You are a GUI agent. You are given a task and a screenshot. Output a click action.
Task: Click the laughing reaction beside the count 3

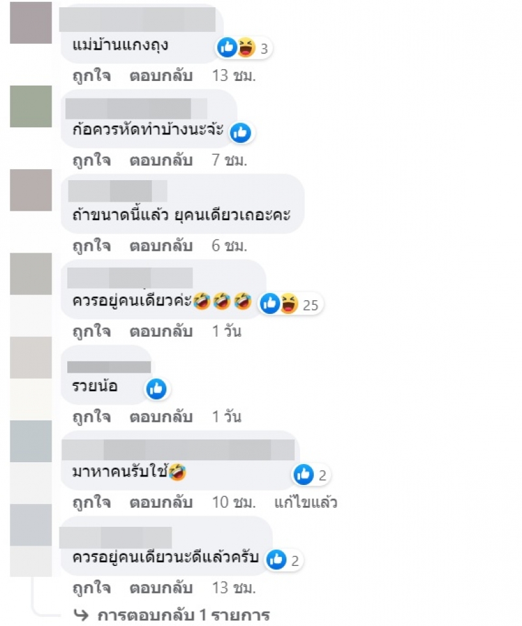click(x=246, y=48)
